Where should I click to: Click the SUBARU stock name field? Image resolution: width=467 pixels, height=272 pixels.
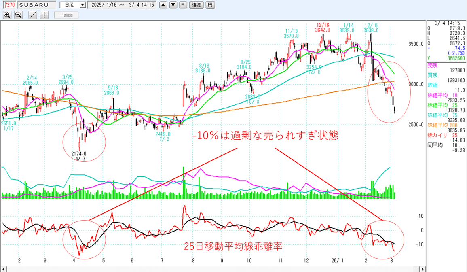pyautogui.click(x=36, y=5)
